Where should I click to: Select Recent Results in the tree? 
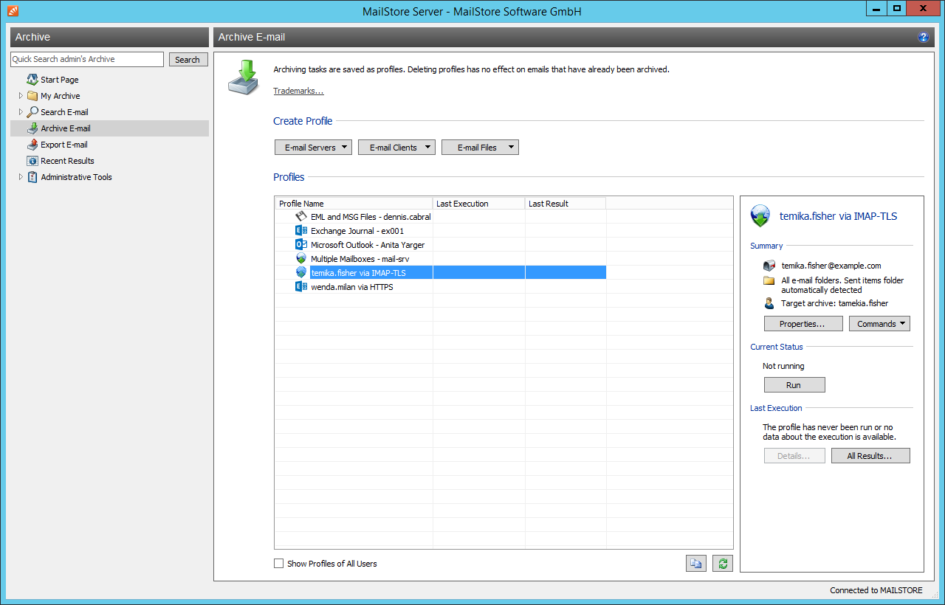tap(67, 161)
